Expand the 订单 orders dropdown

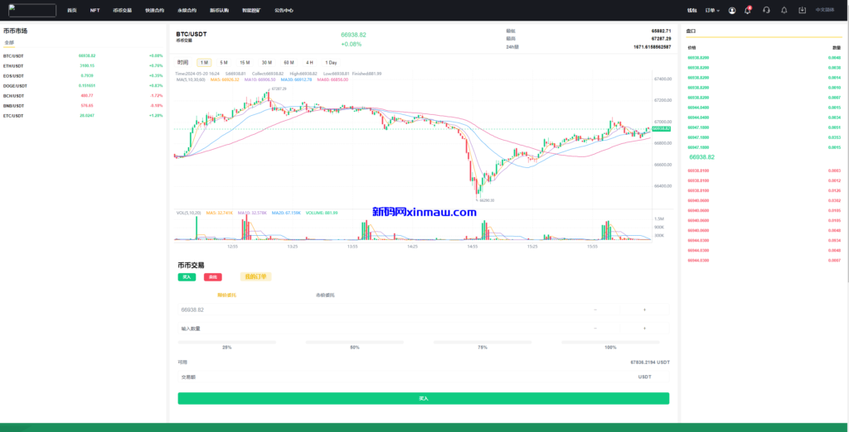point(712,10)
